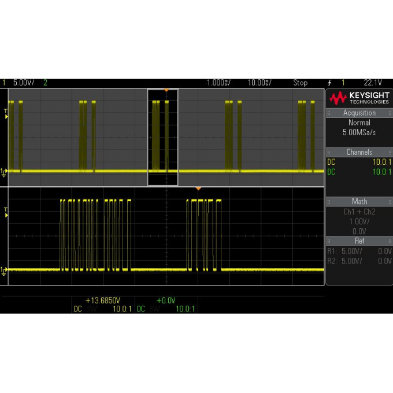The width and height of the screenshot is (393, 393).
Task: Select the Normal acquisition mode
Action: point(359,123)
